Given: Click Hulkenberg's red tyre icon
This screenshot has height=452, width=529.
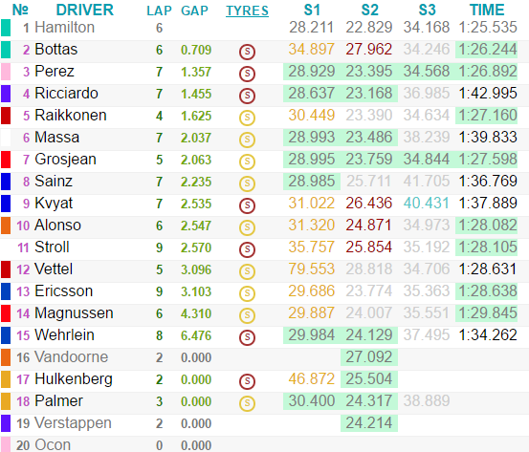Looking at the screenshot, I should click(x=247, y=381).
